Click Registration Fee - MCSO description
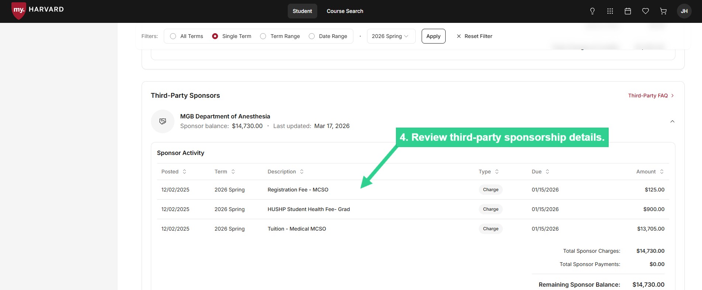Image resolution: width=702 pixels, height=290 pixels. click(298, 190)
